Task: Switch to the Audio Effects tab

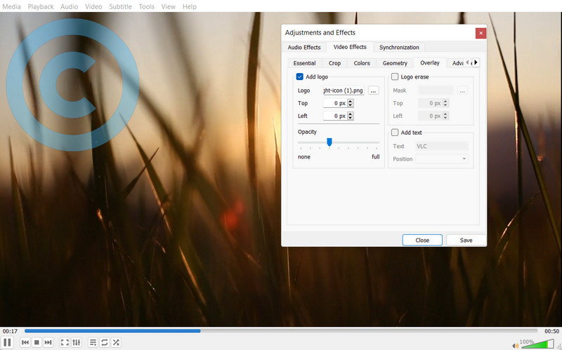Action: click(x=304, y=47)
